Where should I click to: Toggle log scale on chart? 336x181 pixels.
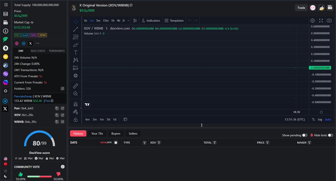[x=320, y=119]
